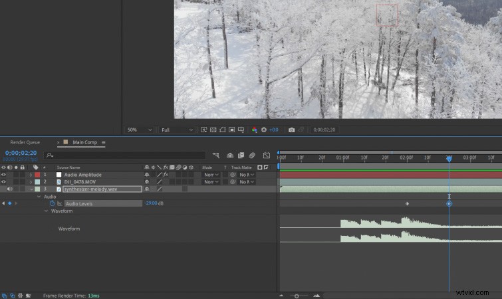502x299 pixels.
Task: Toggle render time pane at bottom-left
Action: 28,296
